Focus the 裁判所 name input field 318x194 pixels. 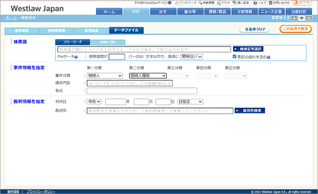(160, 111)
